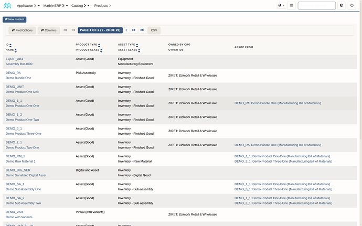Go to first page icon
362x226 pixels.
tap(65, 30)
